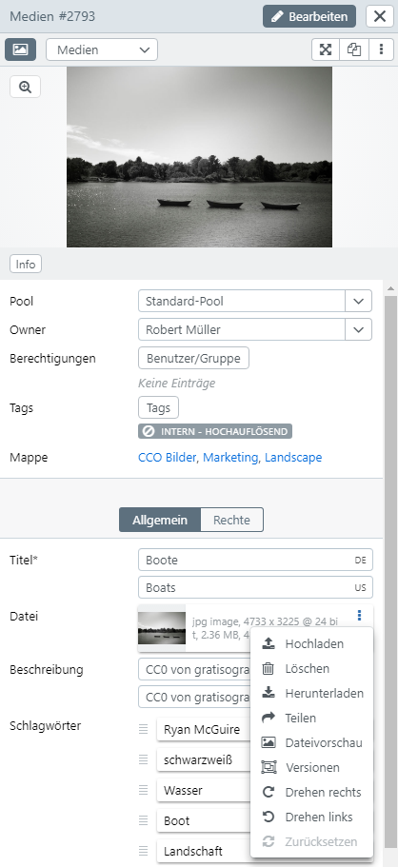Zoom the image with magnifier button
398x867 pixels.
coord(25,87)
